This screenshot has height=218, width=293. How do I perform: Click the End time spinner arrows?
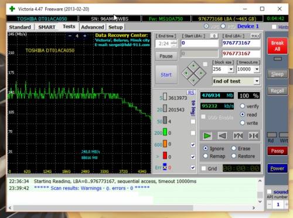[x=174, y=43]
